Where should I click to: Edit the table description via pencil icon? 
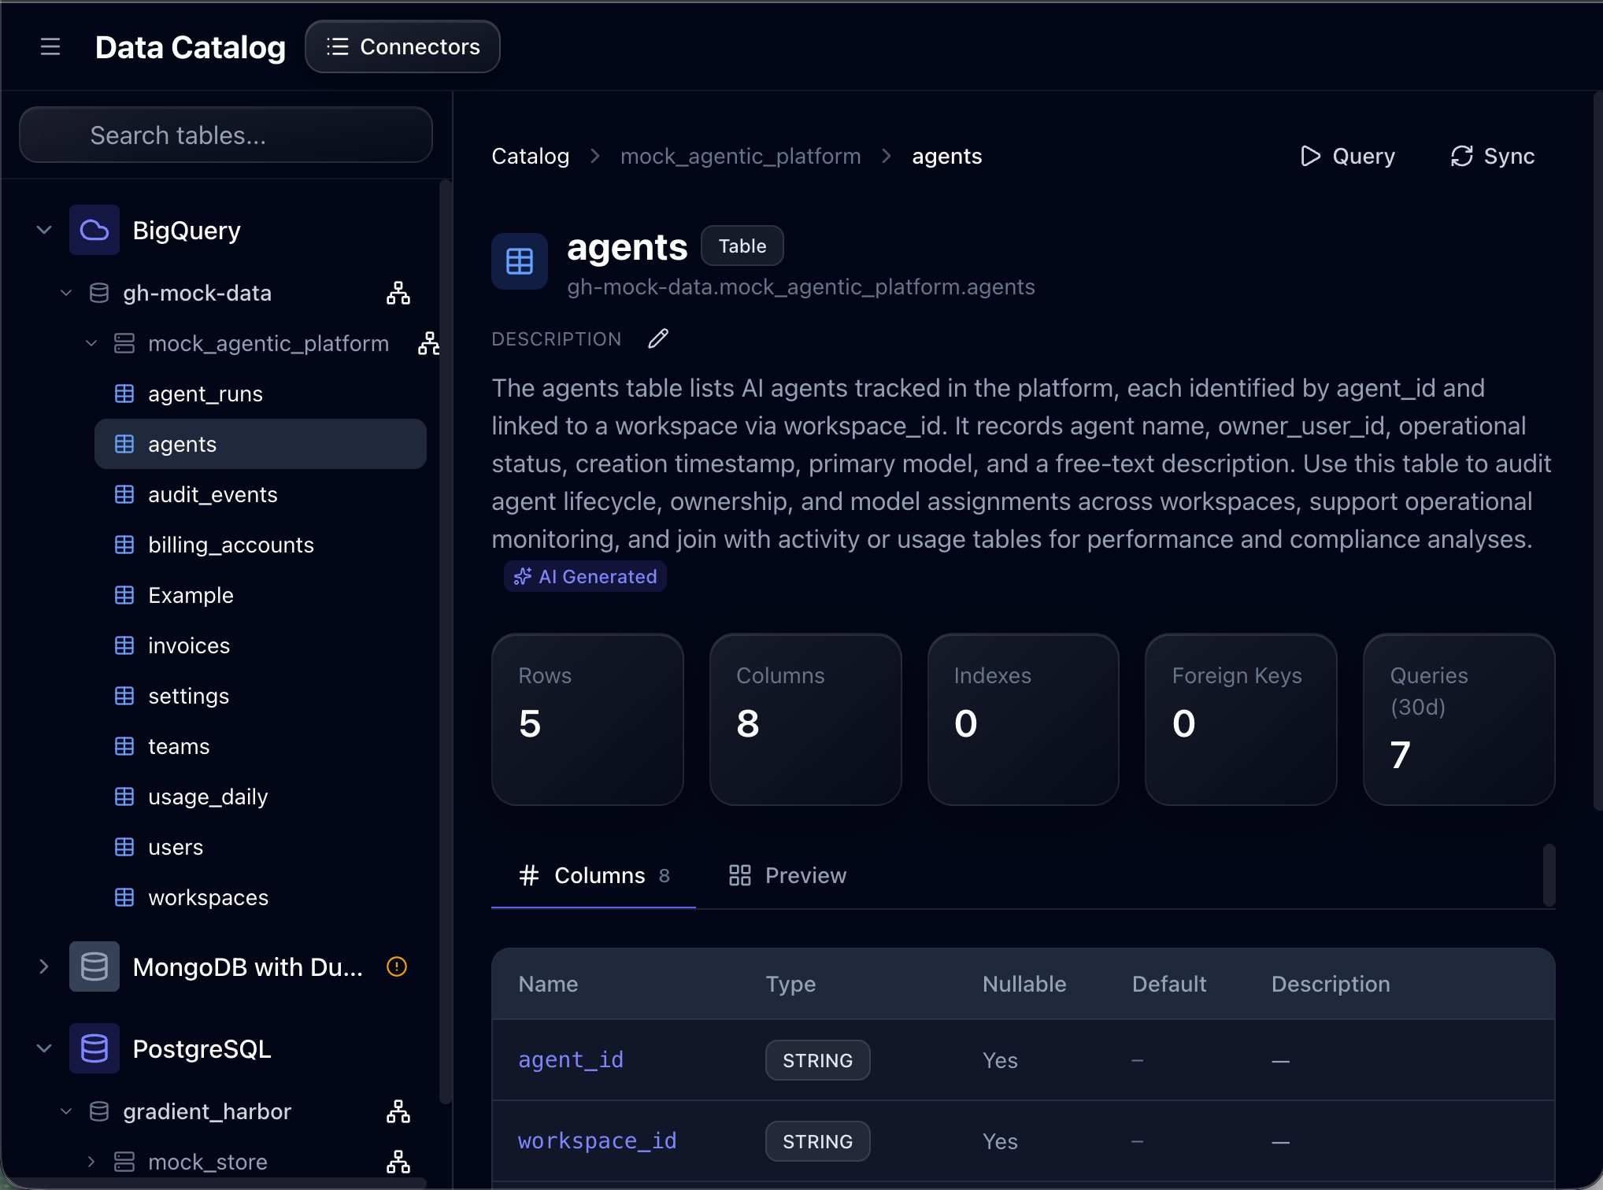pyautogui.click(x=657, y=338)
